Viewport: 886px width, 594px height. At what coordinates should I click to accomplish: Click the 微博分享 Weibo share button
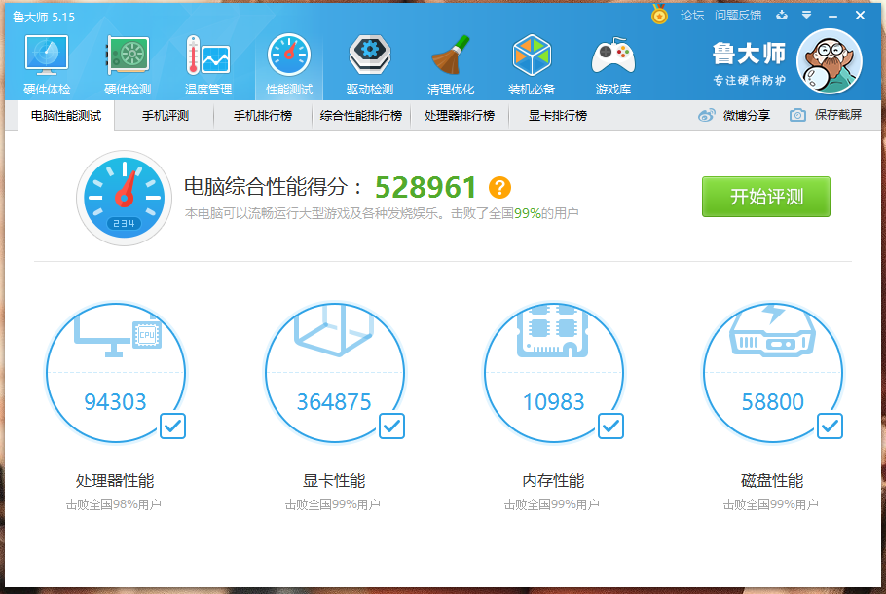coord(734,115)
